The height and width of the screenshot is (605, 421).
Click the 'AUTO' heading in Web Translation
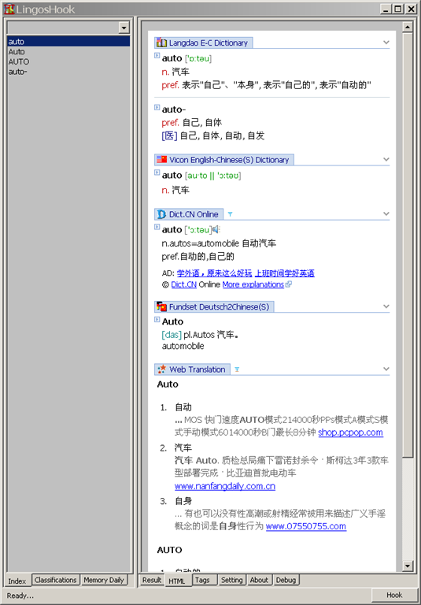click(x=169, y=550)
